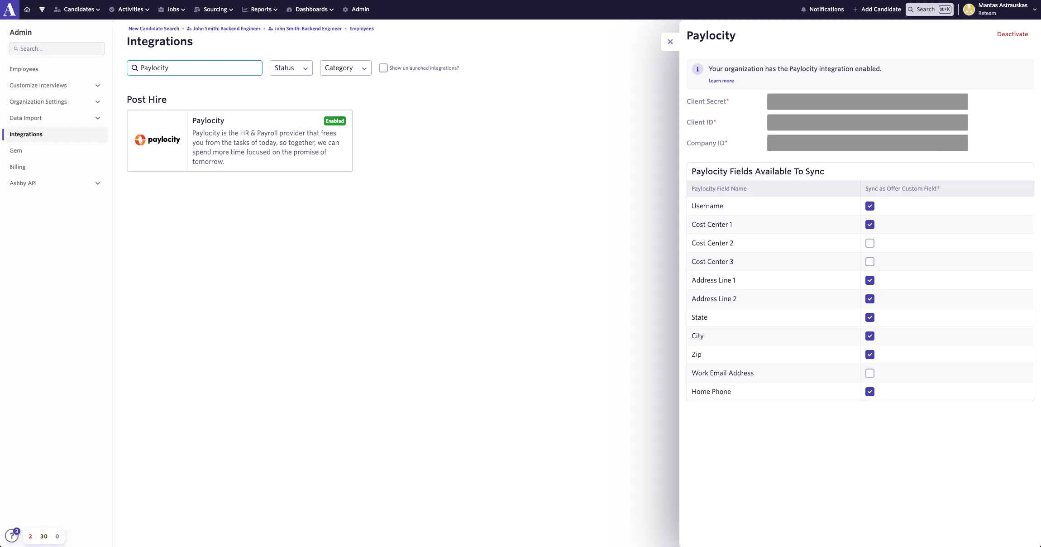1041x547 pixels.
Task: Open Employees in the Admin sidebar
Action: (x=24, y=69)
